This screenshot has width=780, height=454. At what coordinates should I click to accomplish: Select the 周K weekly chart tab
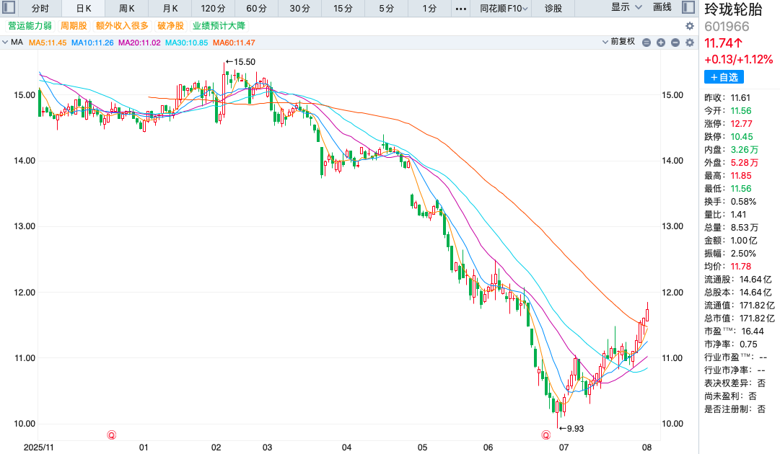pyautogui.click(x=127, y=9)
